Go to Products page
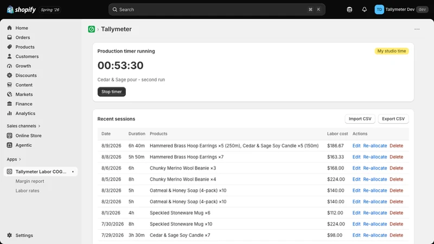 coord(25,47)
